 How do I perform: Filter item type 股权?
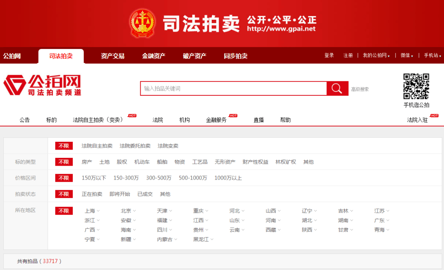coord(122,162)
